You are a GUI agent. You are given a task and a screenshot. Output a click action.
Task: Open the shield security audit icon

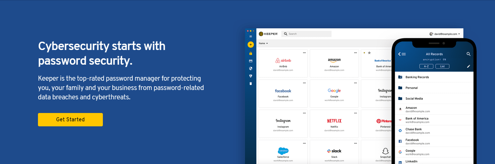coord(251,68)
